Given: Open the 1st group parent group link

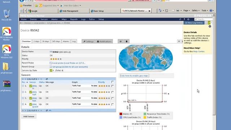Looking at the screenshot, I should tap(70, 67).
